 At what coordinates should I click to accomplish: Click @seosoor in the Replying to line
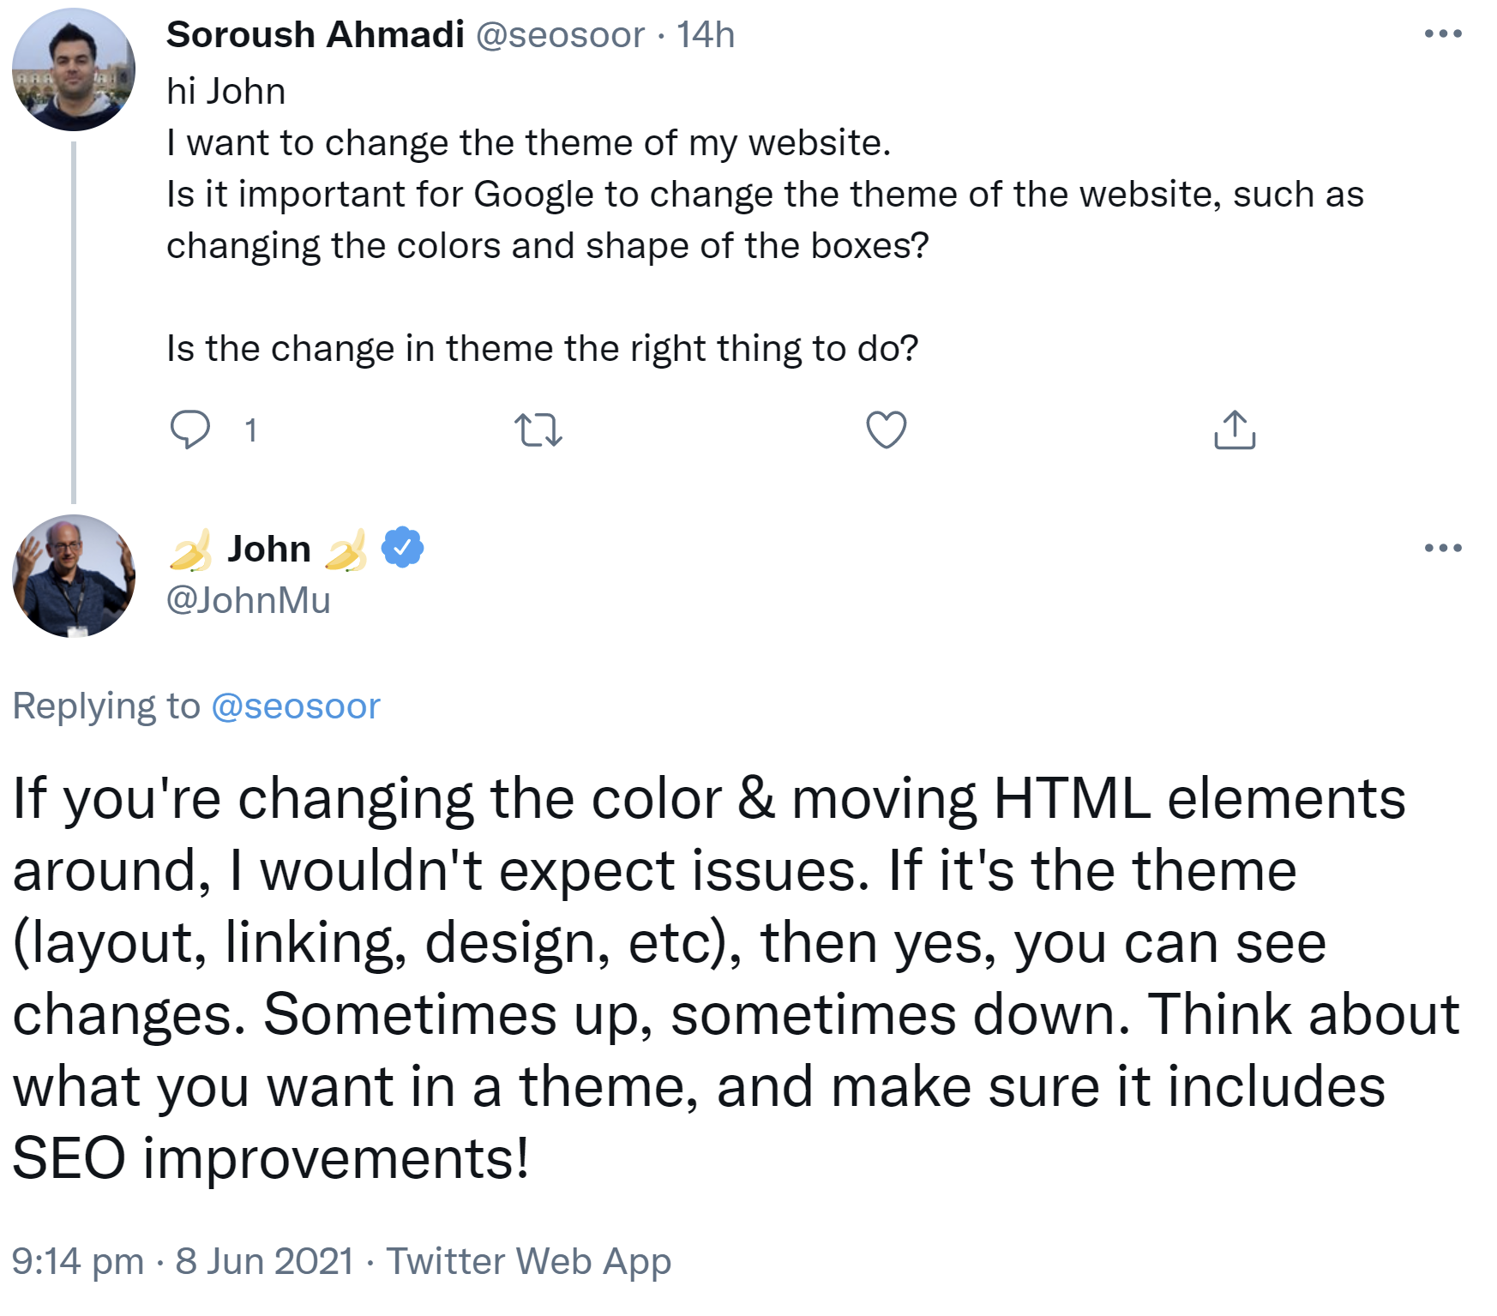pos(295,706)
